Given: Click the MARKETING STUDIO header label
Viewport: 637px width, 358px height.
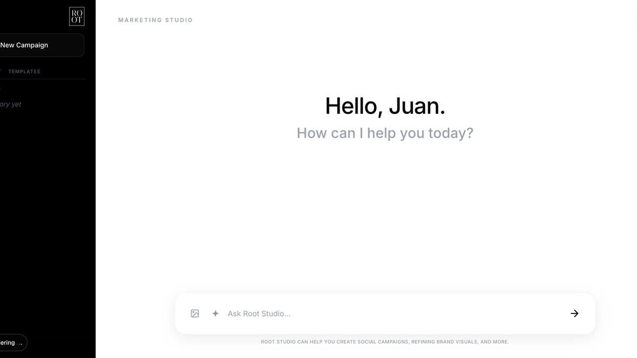Looking at the screenshot, I should (x=155, y=20).
